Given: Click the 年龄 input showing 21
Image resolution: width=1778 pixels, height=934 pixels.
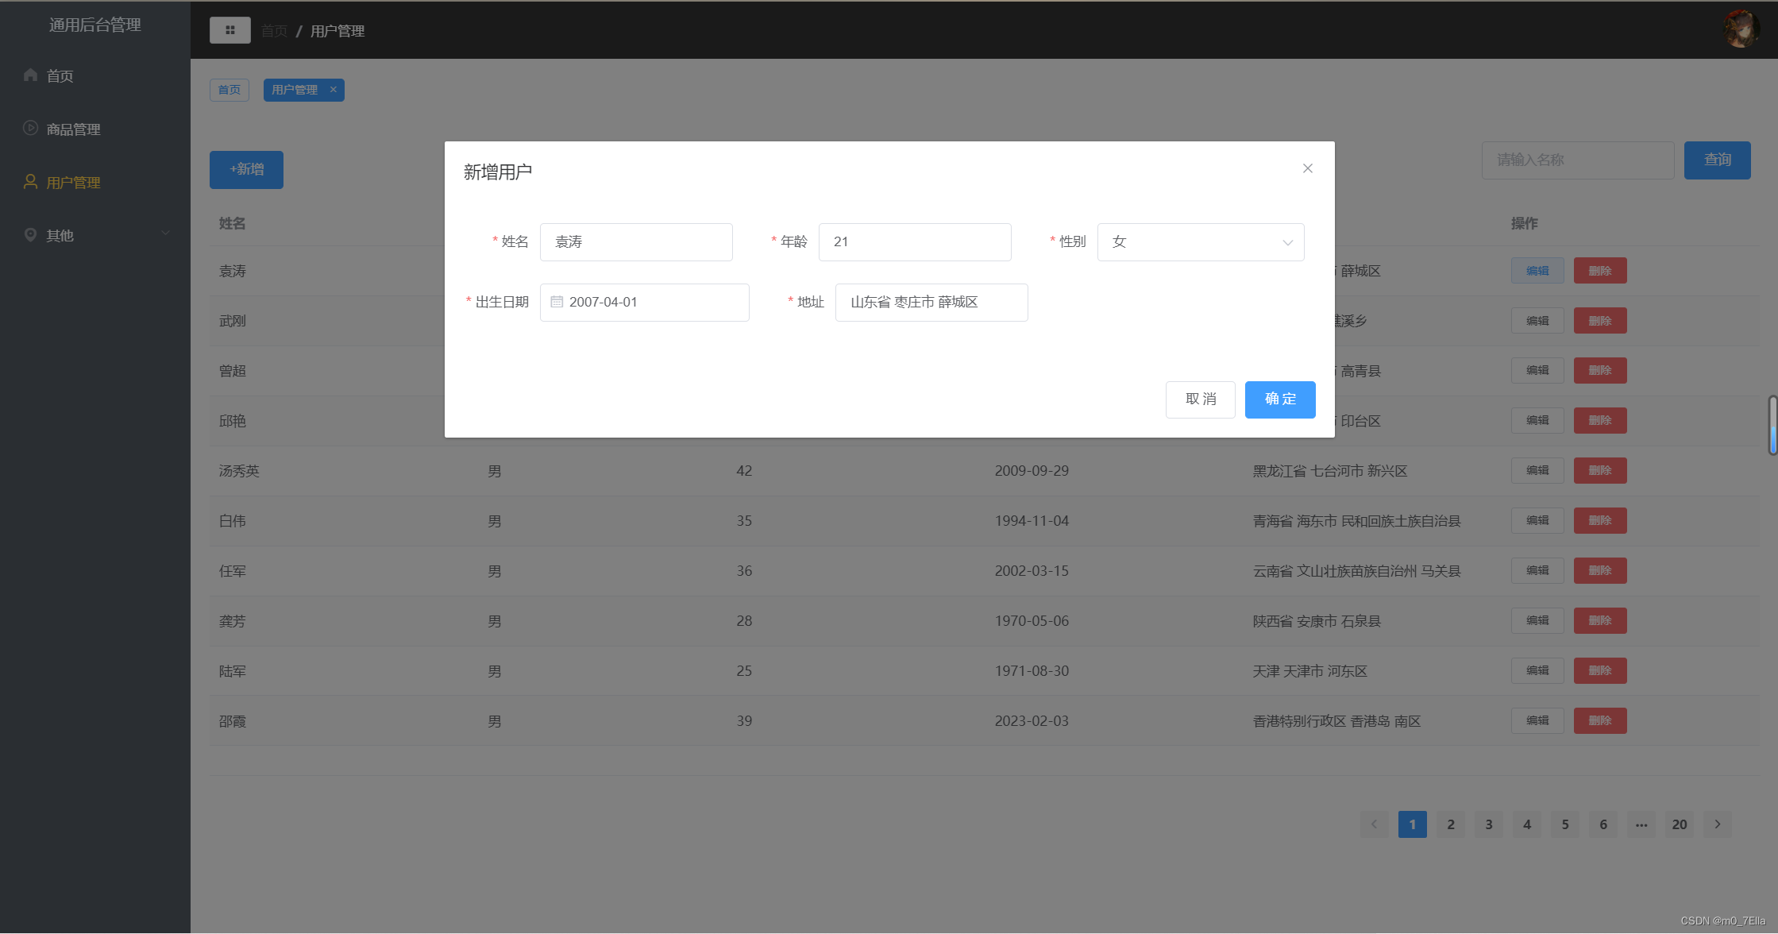Looking at the screenshot, I should click(x=914, y=241).
